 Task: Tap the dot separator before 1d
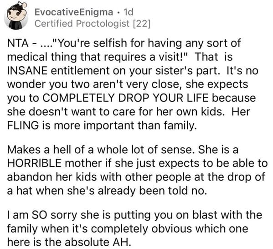click(118, 12)
